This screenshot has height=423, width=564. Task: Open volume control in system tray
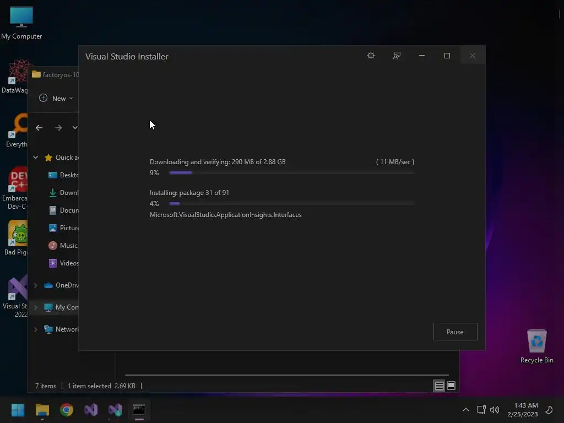coord(495,410)
